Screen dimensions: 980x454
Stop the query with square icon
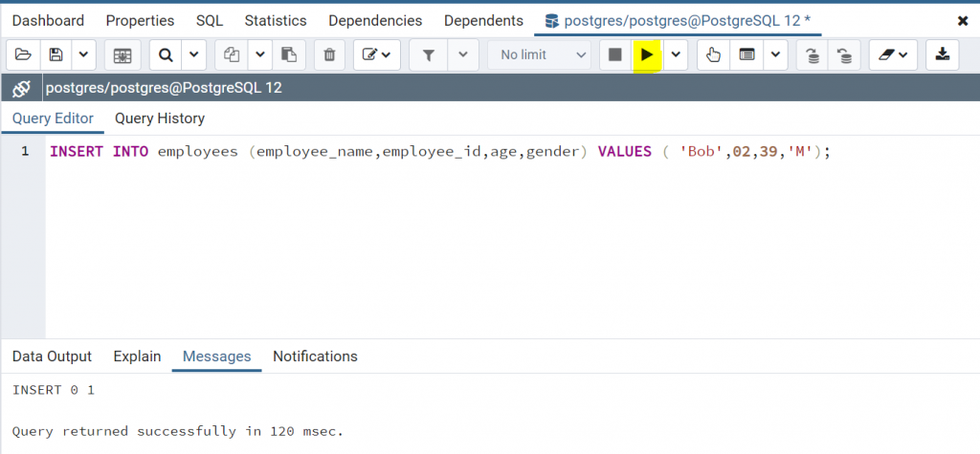(x=615, y=54)
